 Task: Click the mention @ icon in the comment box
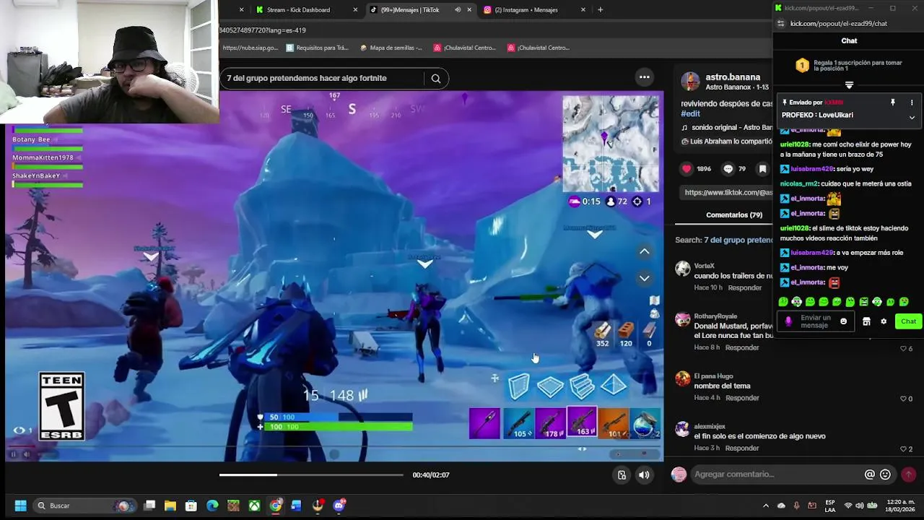click(x=870, y=474)
